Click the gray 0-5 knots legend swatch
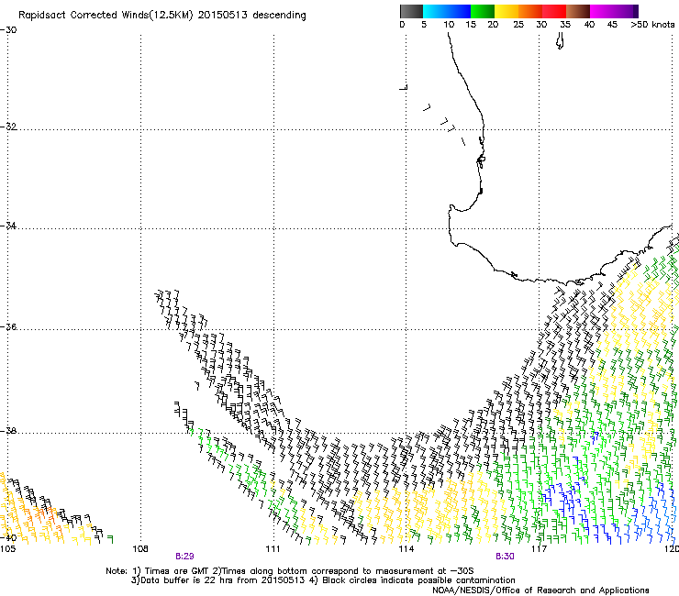679x596 pixels. pos(411,11)
